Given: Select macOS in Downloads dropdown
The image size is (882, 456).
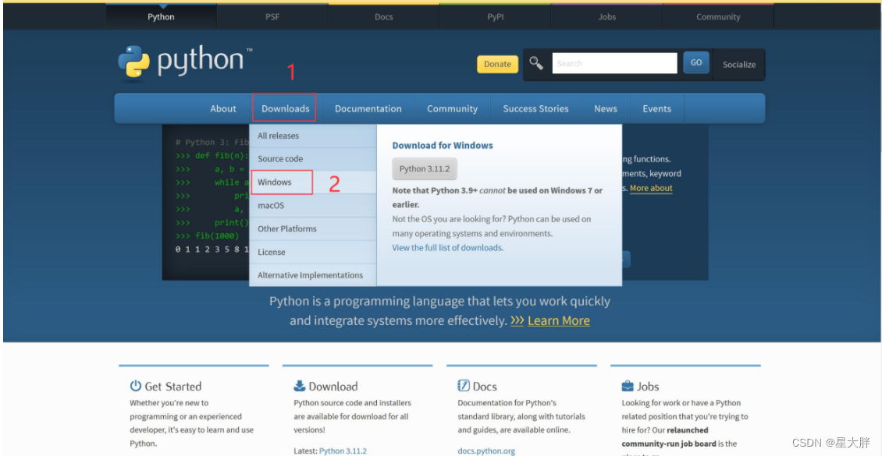Looking at the screenshot, I should click(x=313, y=206).
